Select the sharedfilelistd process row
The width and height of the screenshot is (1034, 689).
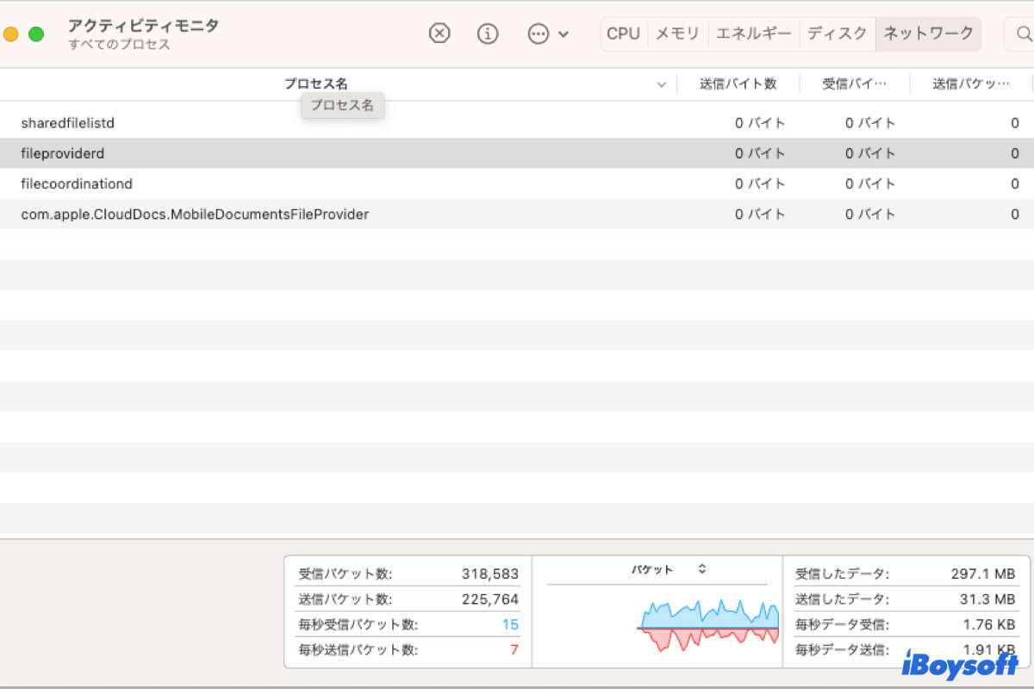click(x=517, y=123)
